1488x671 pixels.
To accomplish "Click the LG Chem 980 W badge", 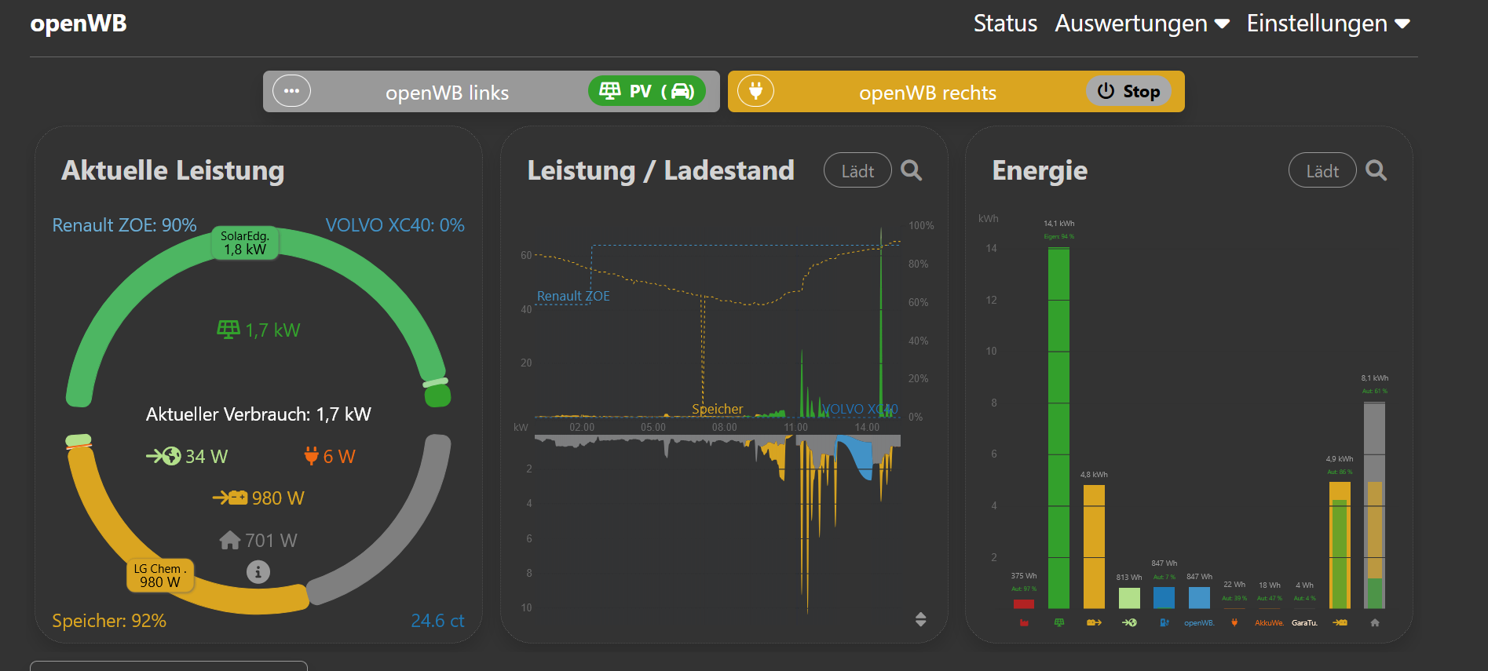I will tap(160, 575).
